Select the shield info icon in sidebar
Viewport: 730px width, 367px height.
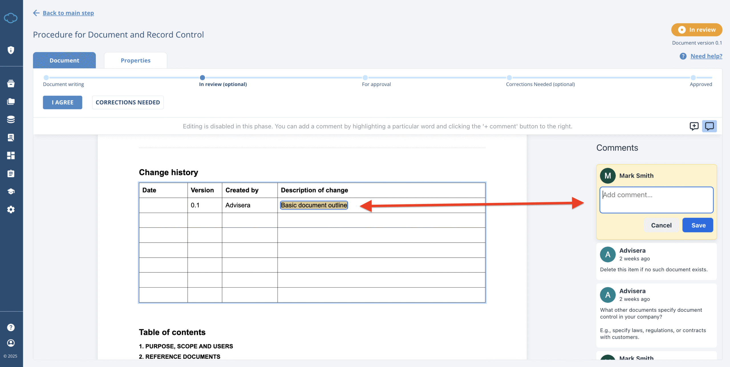coord(11,50)
